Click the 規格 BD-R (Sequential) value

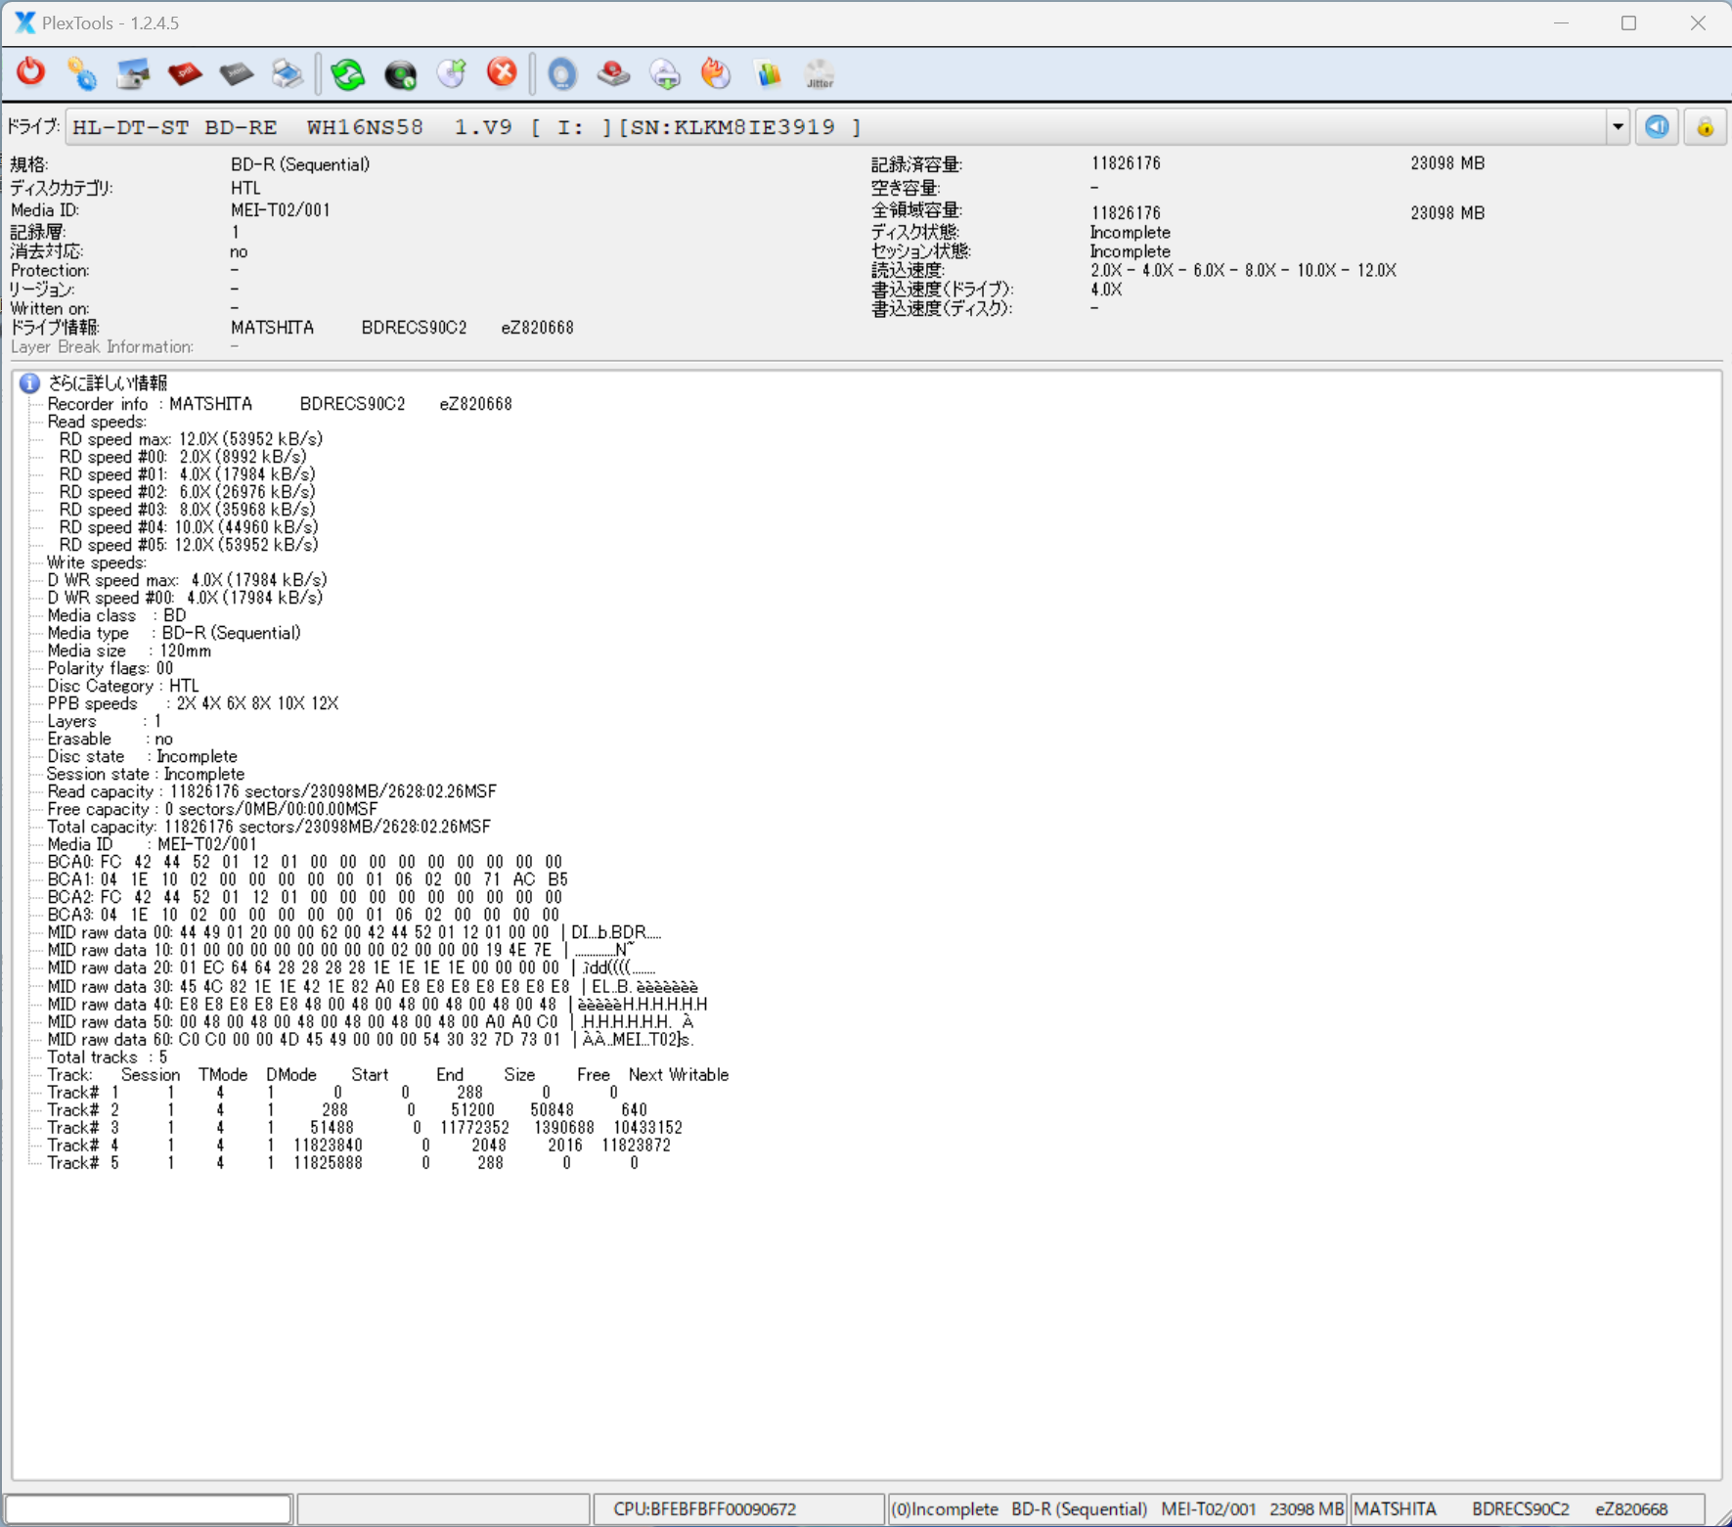(300, 164)
